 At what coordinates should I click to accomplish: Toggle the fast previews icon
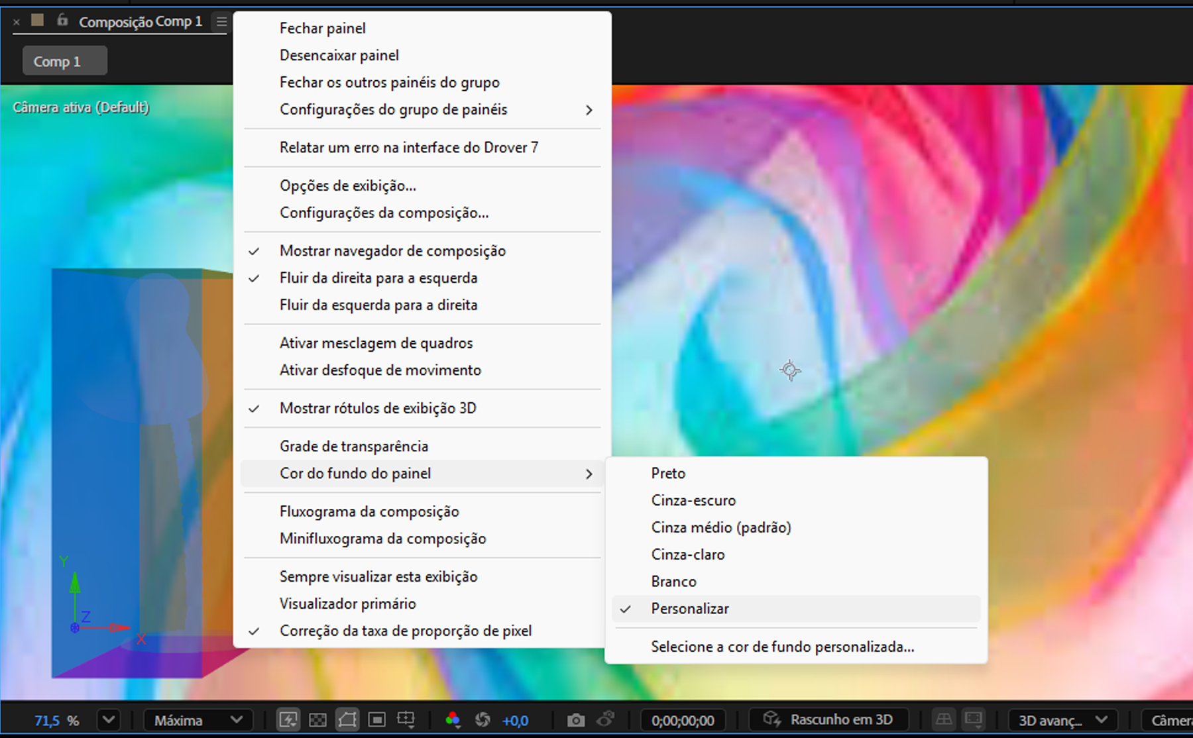[x=288, y=720]
